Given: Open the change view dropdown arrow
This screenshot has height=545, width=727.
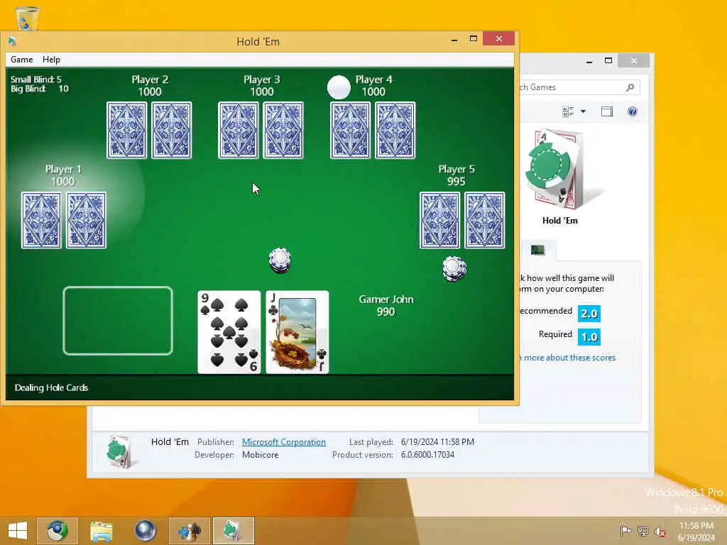Looking at the screenshot, I should (x=584, y=111).
